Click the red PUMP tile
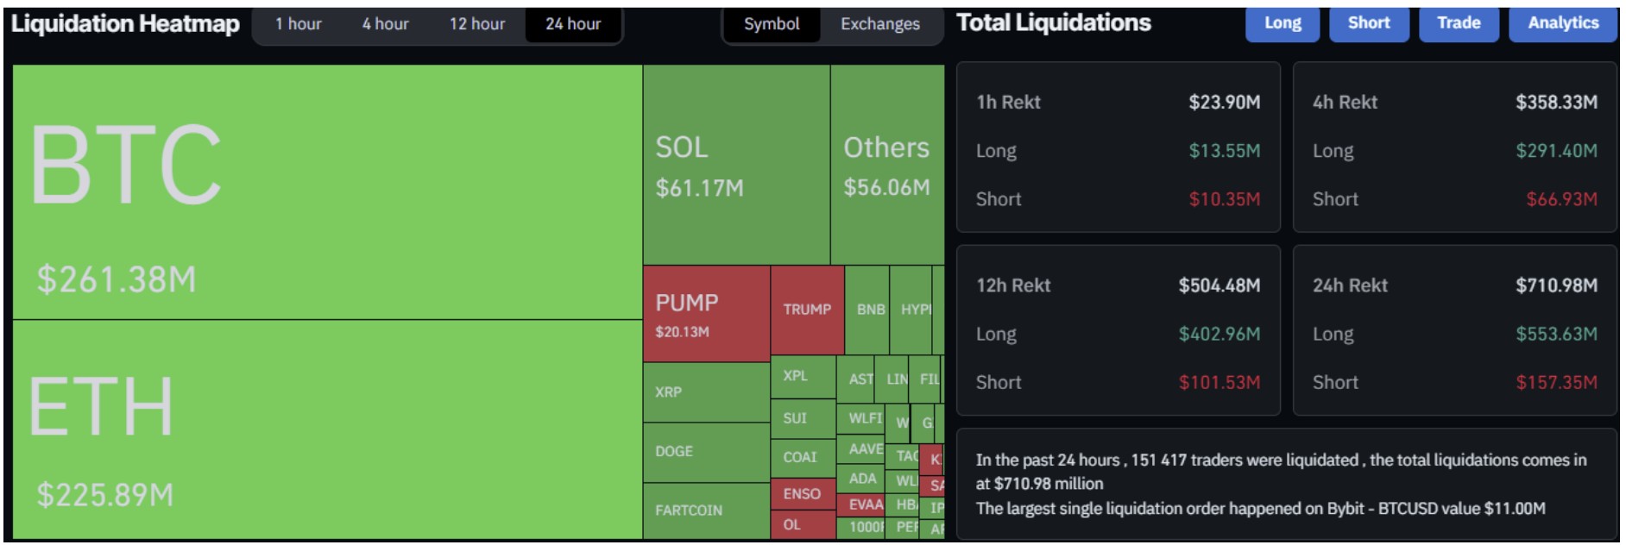The image size is (1626, 545). tap(705, 314)
